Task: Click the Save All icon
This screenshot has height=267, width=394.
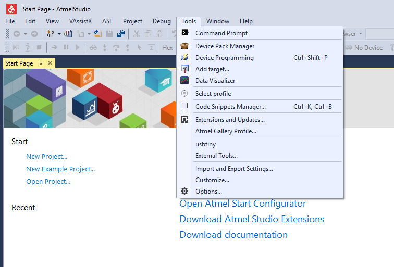Action: click(x=121, y=34)
